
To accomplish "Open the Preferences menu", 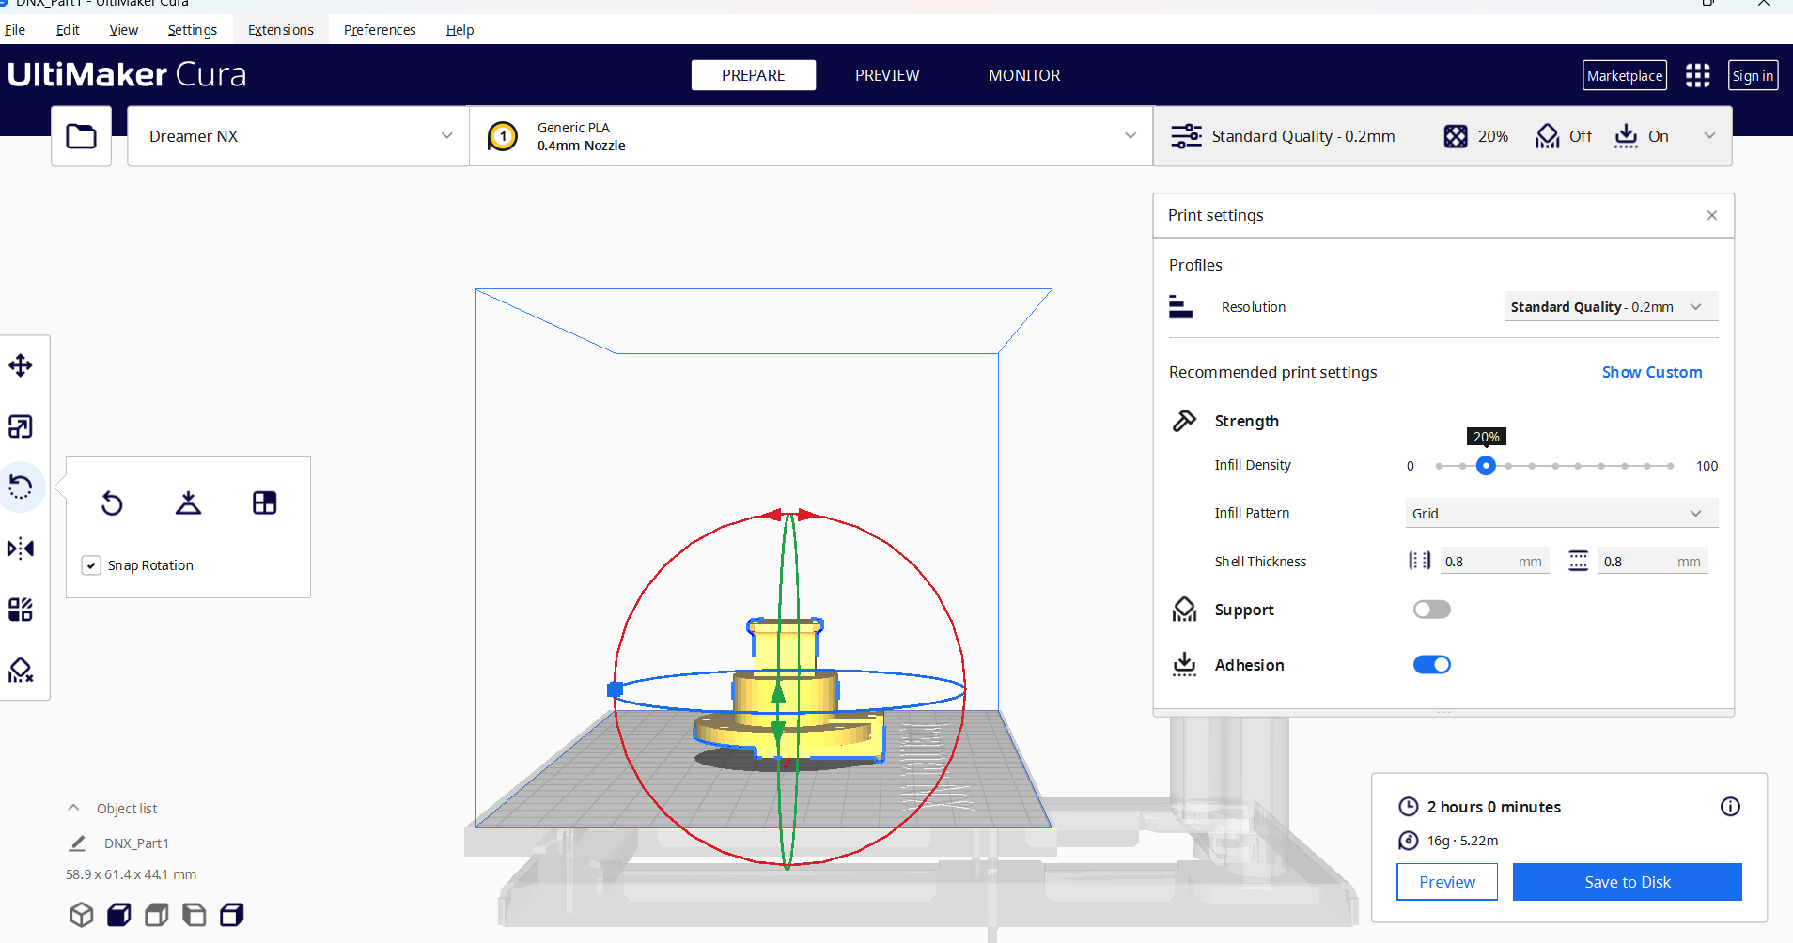I will (x=380, y=30).
